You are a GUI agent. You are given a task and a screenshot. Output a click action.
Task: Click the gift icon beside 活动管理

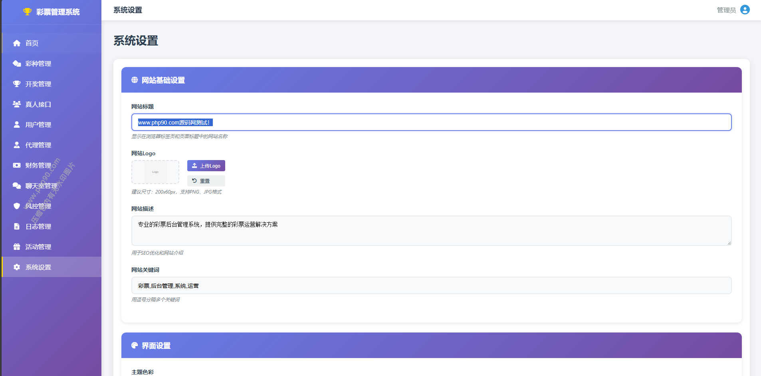tap(17, 247)
